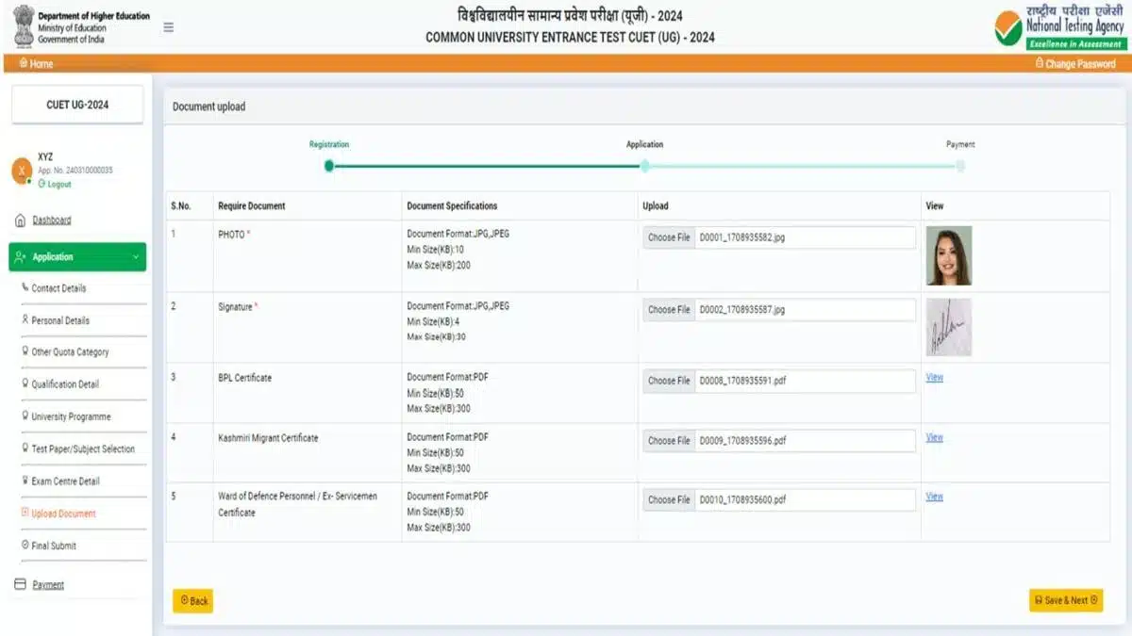Click the Document upload panel heading

pyautogui.click(x=208, y=107)
